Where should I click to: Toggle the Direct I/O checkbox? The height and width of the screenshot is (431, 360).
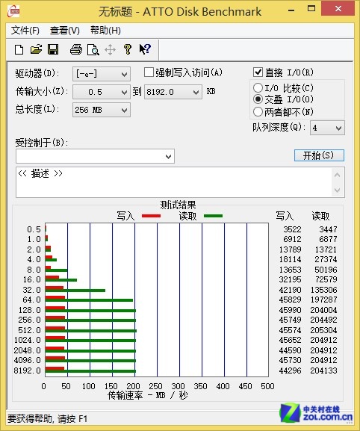(258, 72)
